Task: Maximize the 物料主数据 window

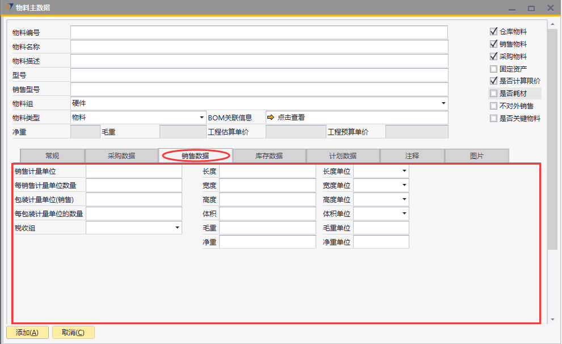Action: coord(531,8)
